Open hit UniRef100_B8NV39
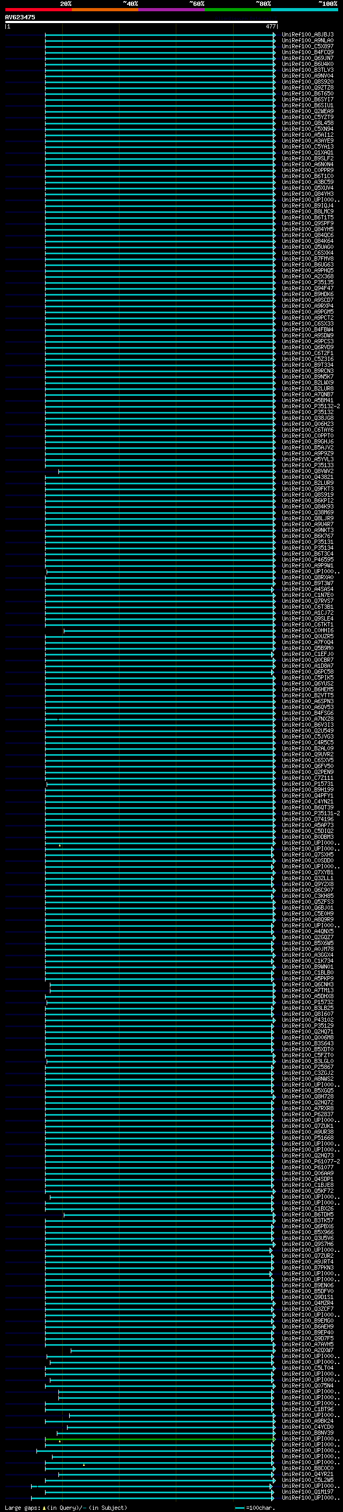343x1512 pixels. (x=308, y=1432)
